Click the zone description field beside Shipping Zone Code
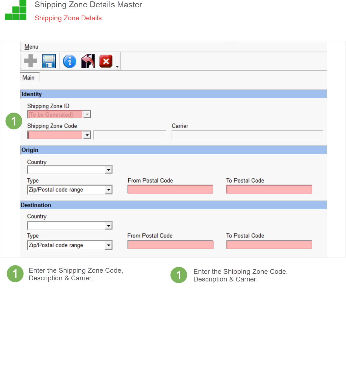The height and width of the screenshot is (383, 346). pos(130,135)
